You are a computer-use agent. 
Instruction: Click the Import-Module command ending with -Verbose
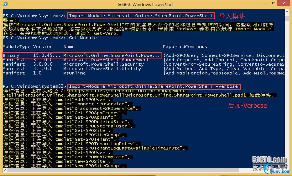tap(153, 86)
